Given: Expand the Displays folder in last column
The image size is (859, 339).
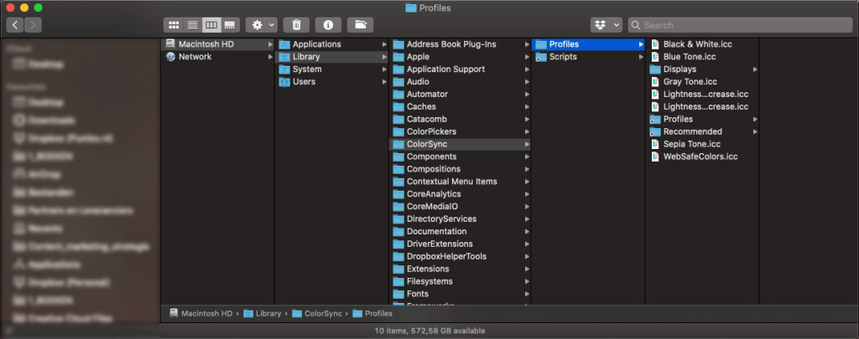Looking at the screenshot, I should (x=679, y=69).
